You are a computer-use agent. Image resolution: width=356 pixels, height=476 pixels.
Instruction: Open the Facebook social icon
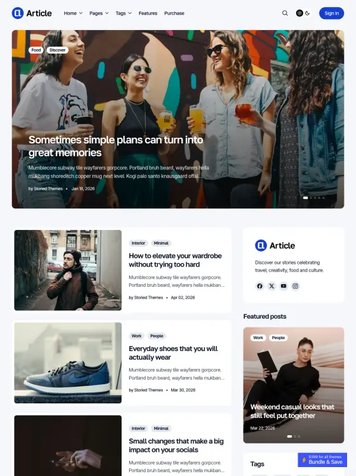259,286
